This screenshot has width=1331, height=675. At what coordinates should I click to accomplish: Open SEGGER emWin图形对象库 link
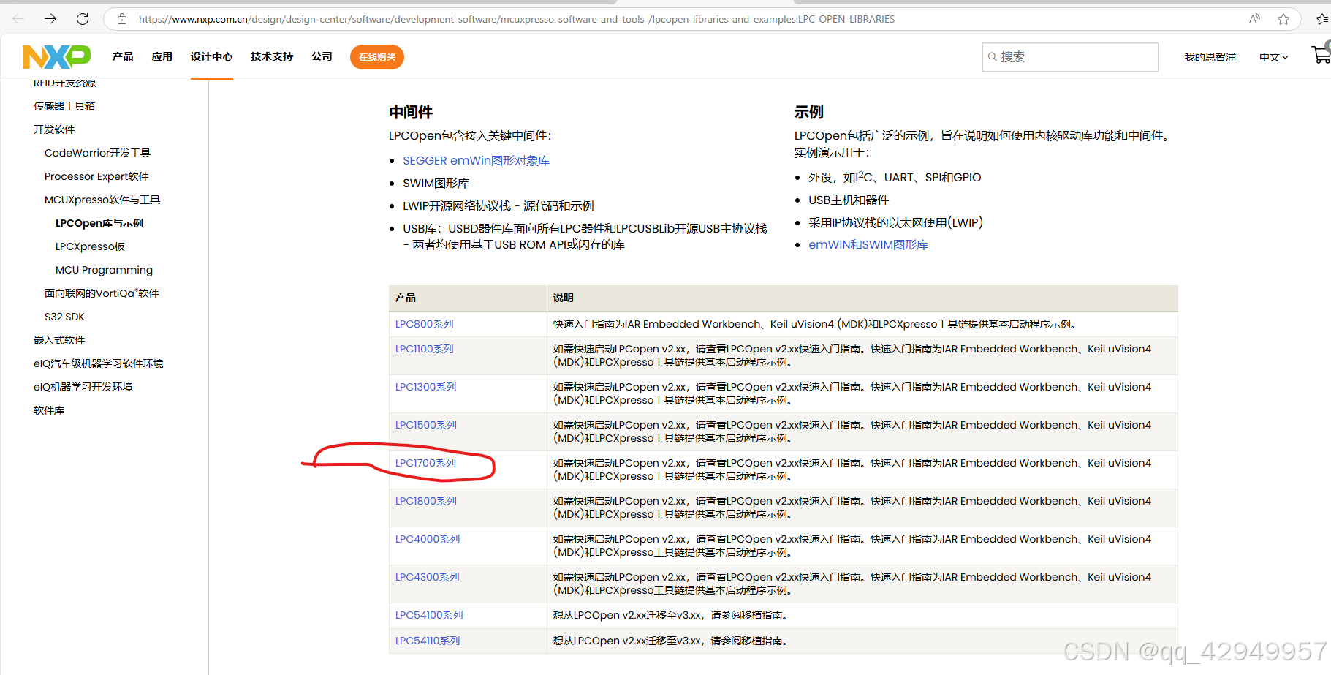476,161
